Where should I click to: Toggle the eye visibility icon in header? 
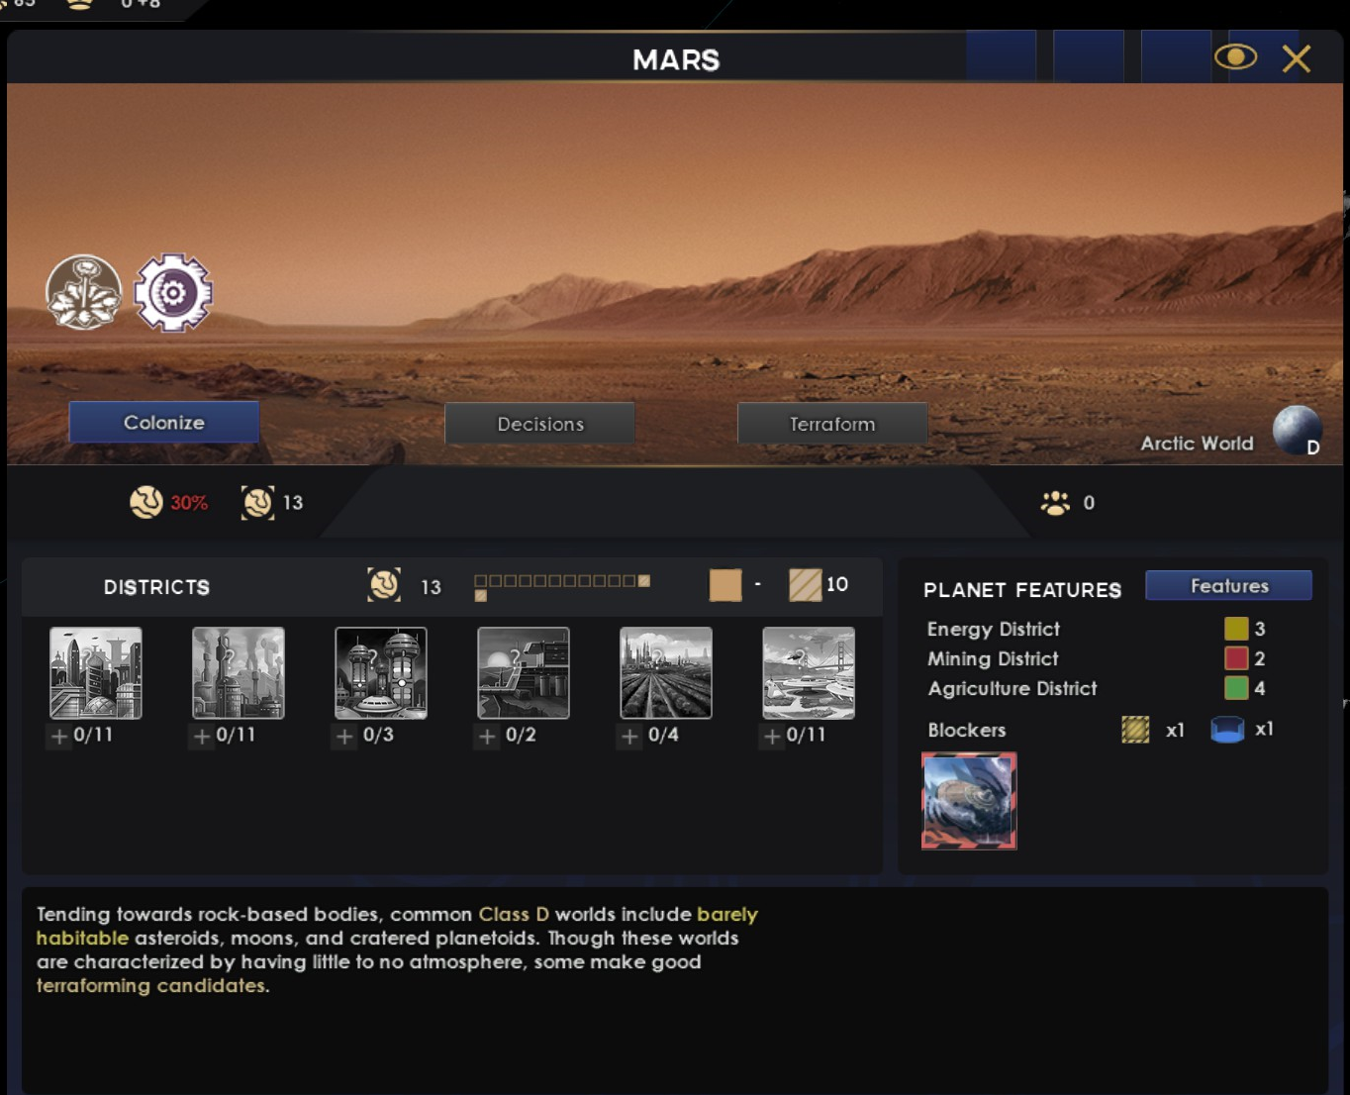coord(1235,57)
